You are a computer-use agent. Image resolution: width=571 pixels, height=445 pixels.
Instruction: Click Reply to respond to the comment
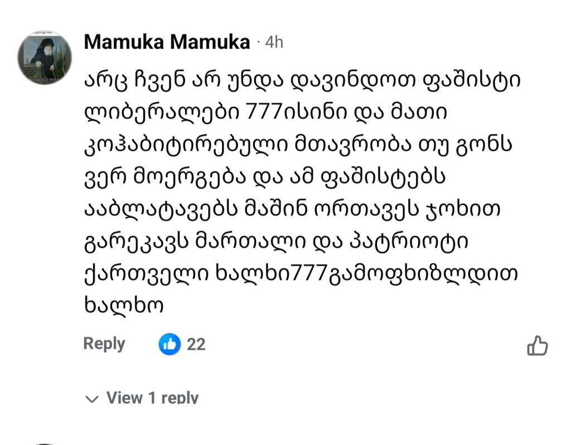pyautogui.click(x=104, y=344)
